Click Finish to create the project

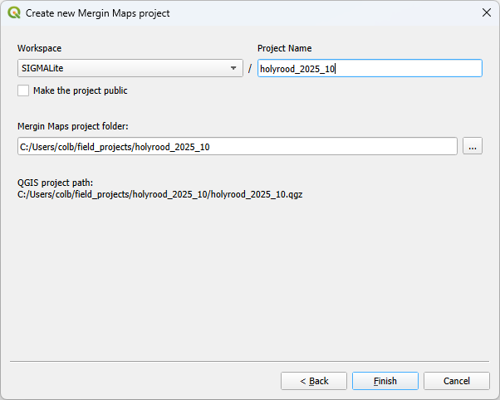[x=385, y=381]
